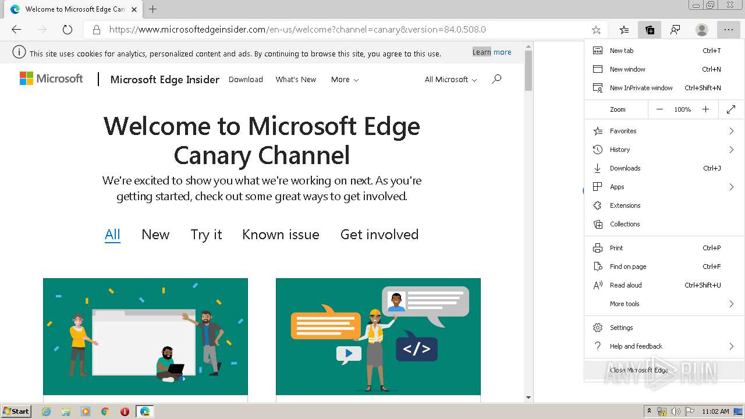The image size is (745, 419).
Task: Click the Edge Canary taskbar button
Action: point(144,411)
